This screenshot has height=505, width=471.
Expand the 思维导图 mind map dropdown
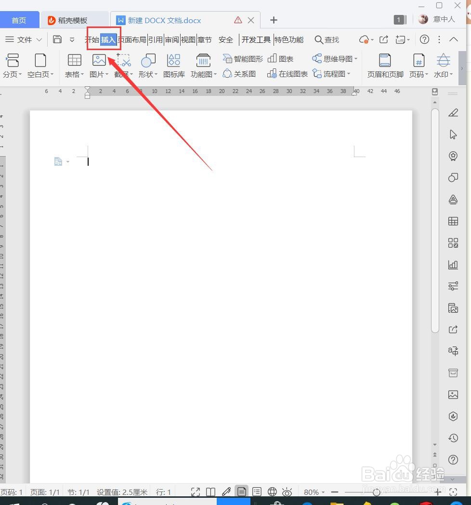coord(356,59)
